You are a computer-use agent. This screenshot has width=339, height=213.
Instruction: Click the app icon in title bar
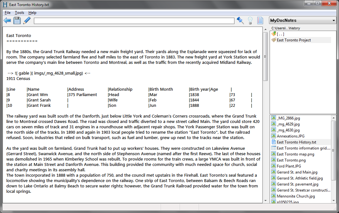pyautogui.click(x=5, y=4)
